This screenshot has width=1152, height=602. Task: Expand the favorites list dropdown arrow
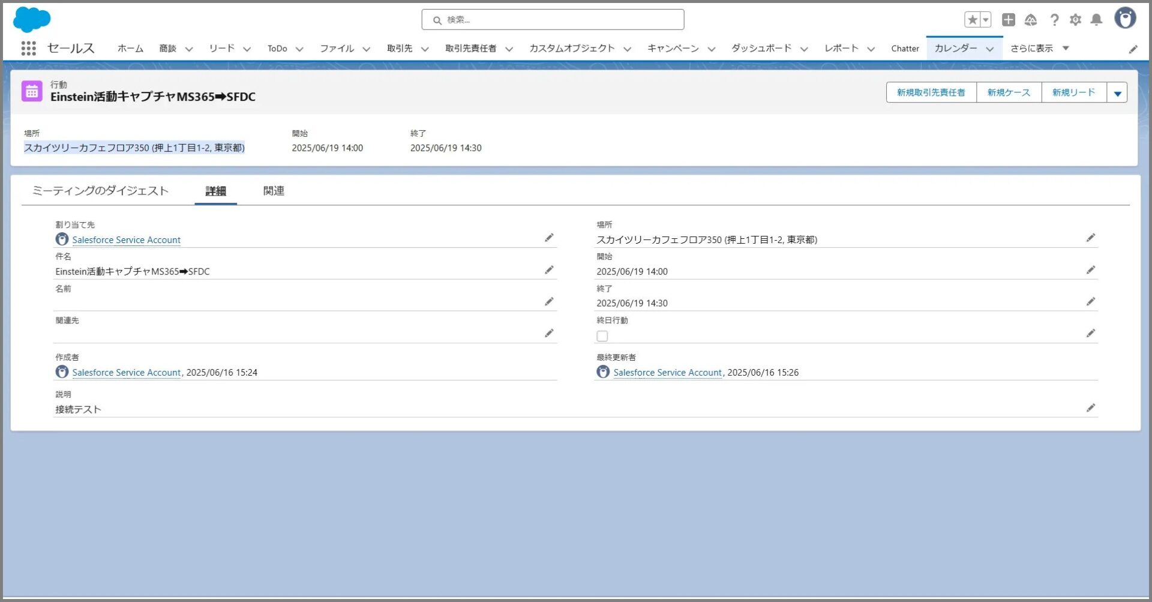coord(986,20)
